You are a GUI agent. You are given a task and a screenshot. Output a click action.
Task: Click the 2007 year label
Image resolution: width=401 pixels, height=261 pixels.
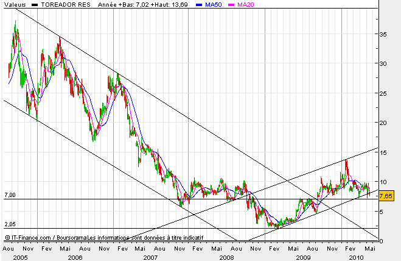tap(150, 257)
